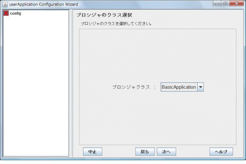Click the プロシジャクラス label text

tap(131, 87)
